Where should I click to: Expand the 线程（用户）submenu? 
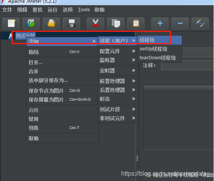point(117,41)
